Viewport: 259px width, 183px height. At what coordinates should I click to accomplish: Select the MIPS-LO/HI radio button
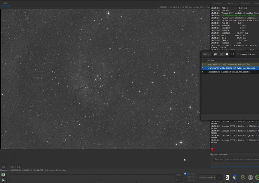(185, 177)
